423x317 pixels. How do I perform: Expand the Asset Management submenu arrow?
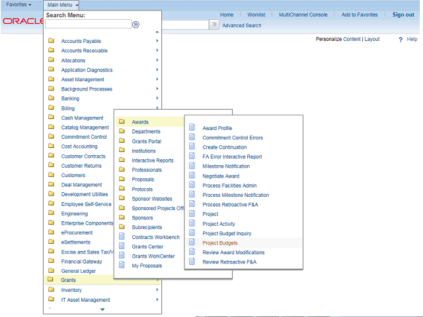(x=157, y=79)
